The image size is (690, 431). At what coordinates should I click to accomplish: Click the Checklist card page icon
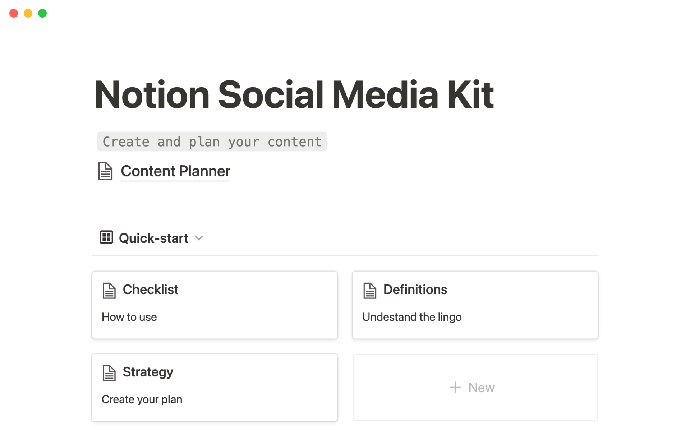(x=109, y=291)
